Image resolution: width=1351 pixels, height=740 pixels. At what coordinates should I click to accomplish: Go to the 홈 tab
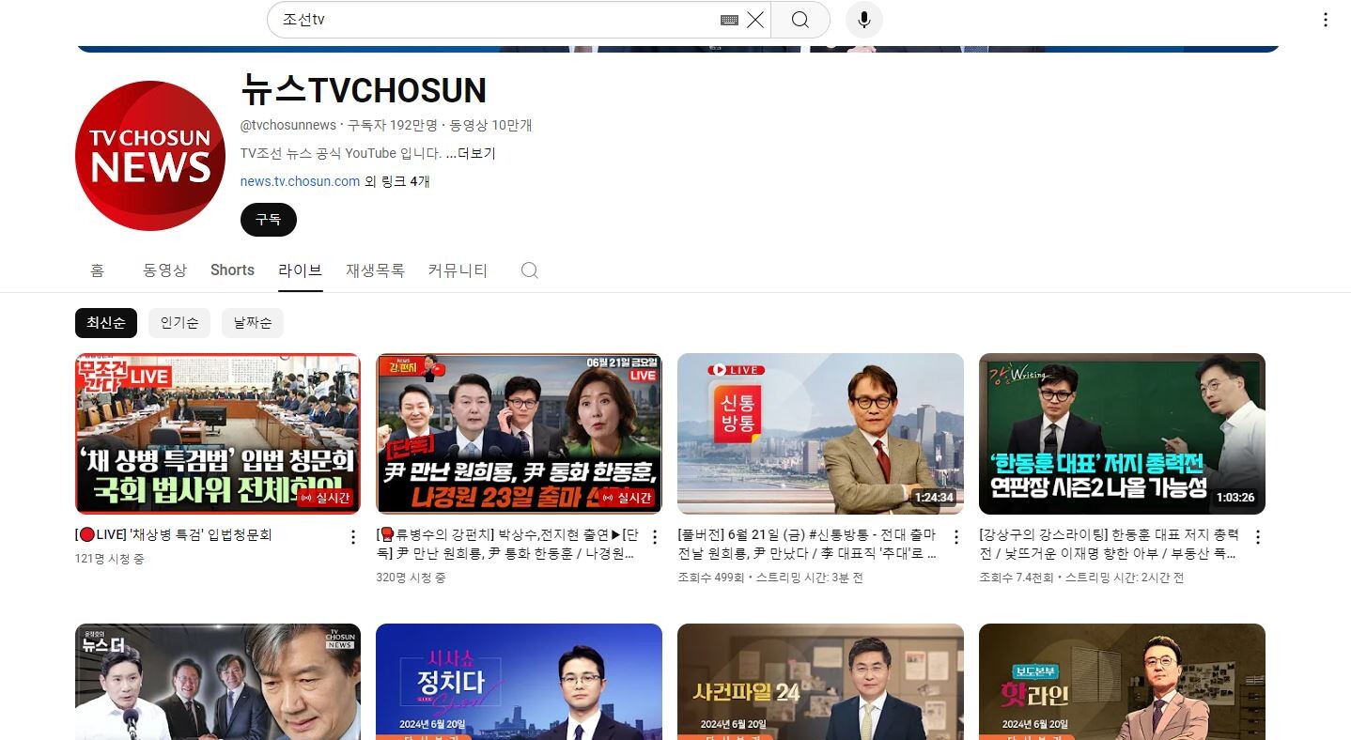click(98, 270)
